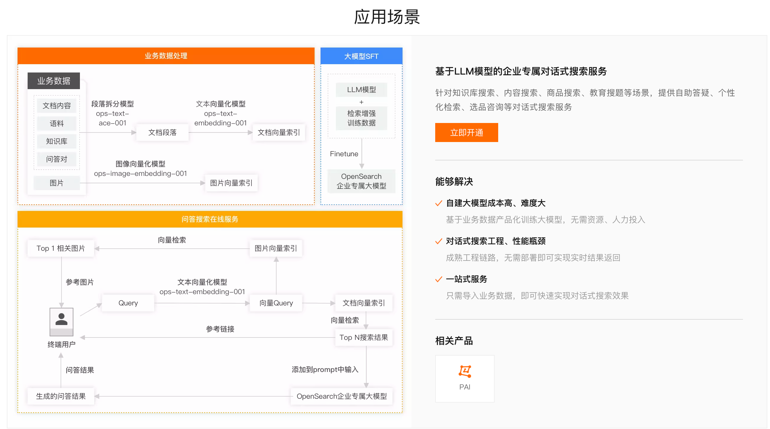Viewport: 770px width, 429px height.
Task: Click the 图片向量索引 node in data processing
Action: point(231,183)
